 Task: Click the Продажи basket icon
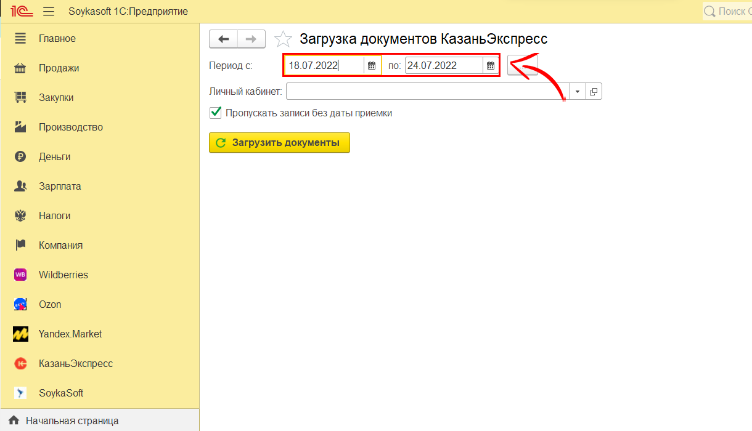(x=20, y=68)
